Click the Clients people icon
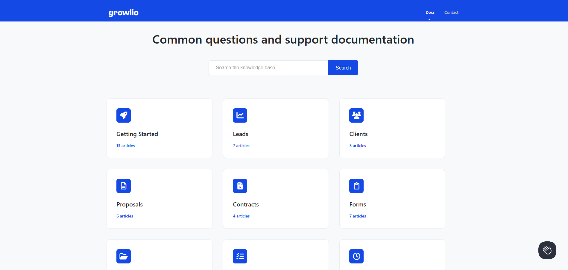Image resolution: width=568 pixels, height=270 pixels. point(356,115)
